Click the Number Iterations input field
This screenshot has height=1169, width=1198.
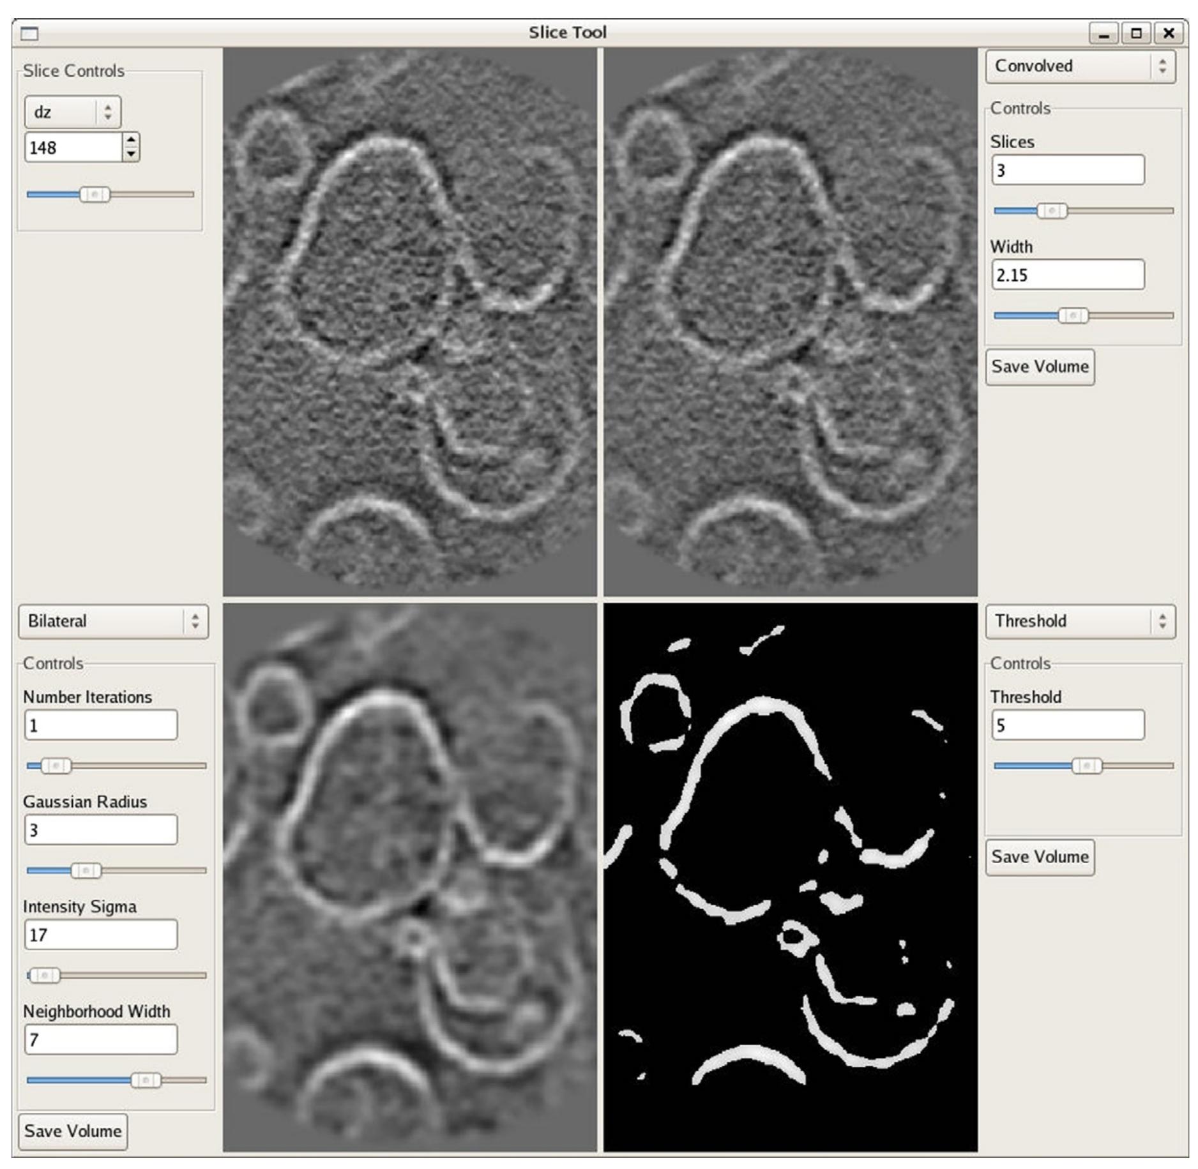click(100, 725)
